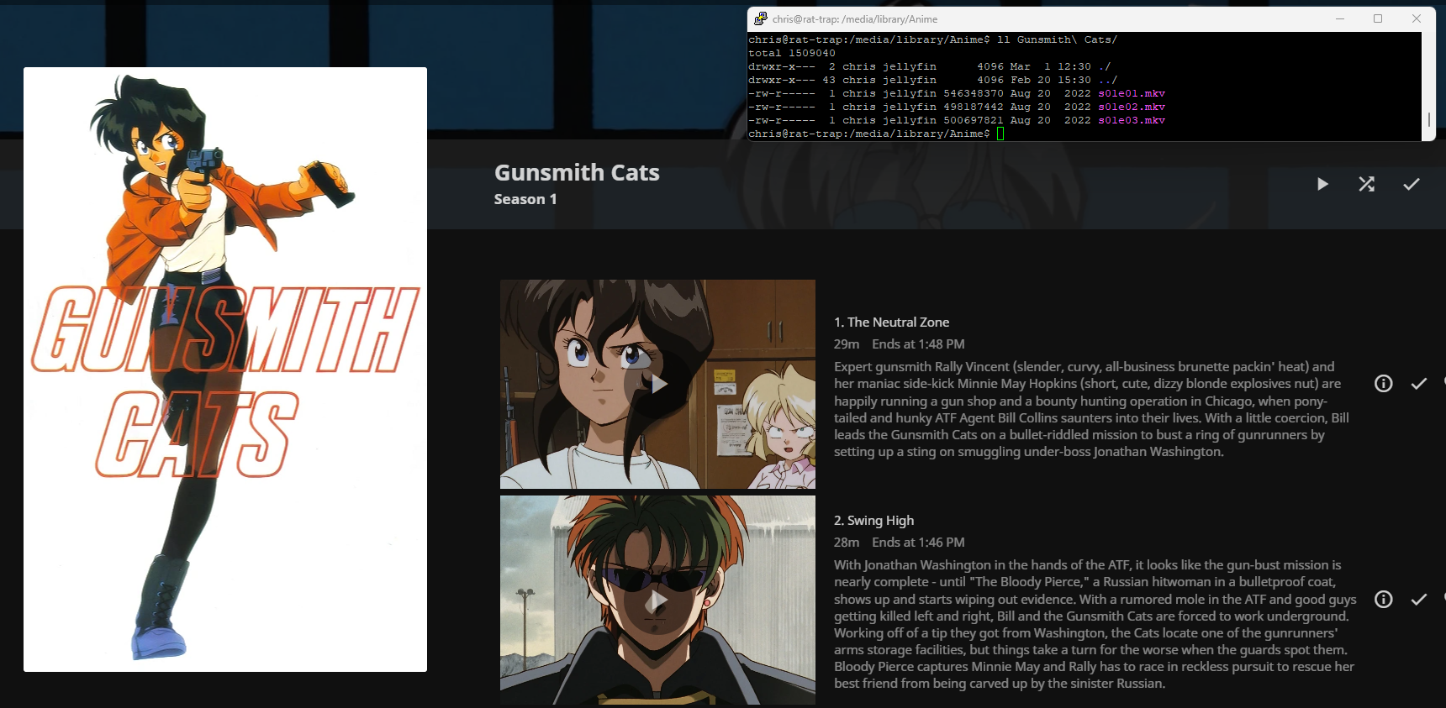Viewport: 1446px width, 708px height.
Task: Mark entire Season 1 as played
Action: [1412, 184]
